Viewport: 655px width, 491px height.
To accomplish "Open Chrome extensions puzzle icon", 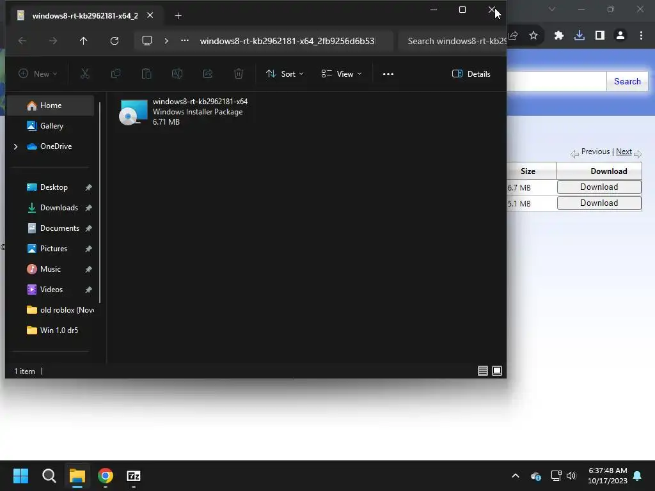I will [x=559, y=36].
